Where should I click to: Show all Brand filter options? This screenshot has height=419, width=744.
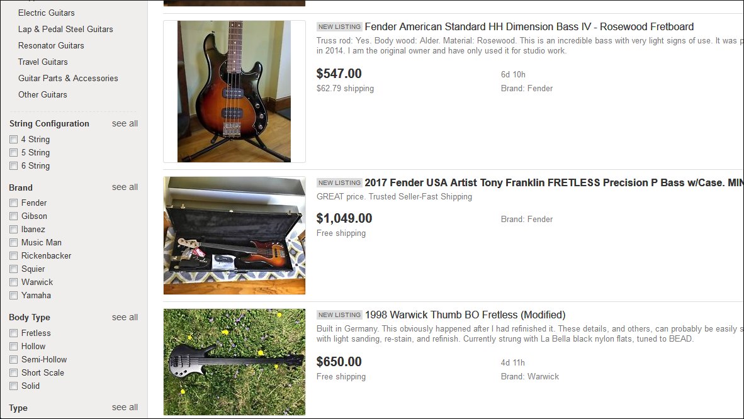pos(125,187)
